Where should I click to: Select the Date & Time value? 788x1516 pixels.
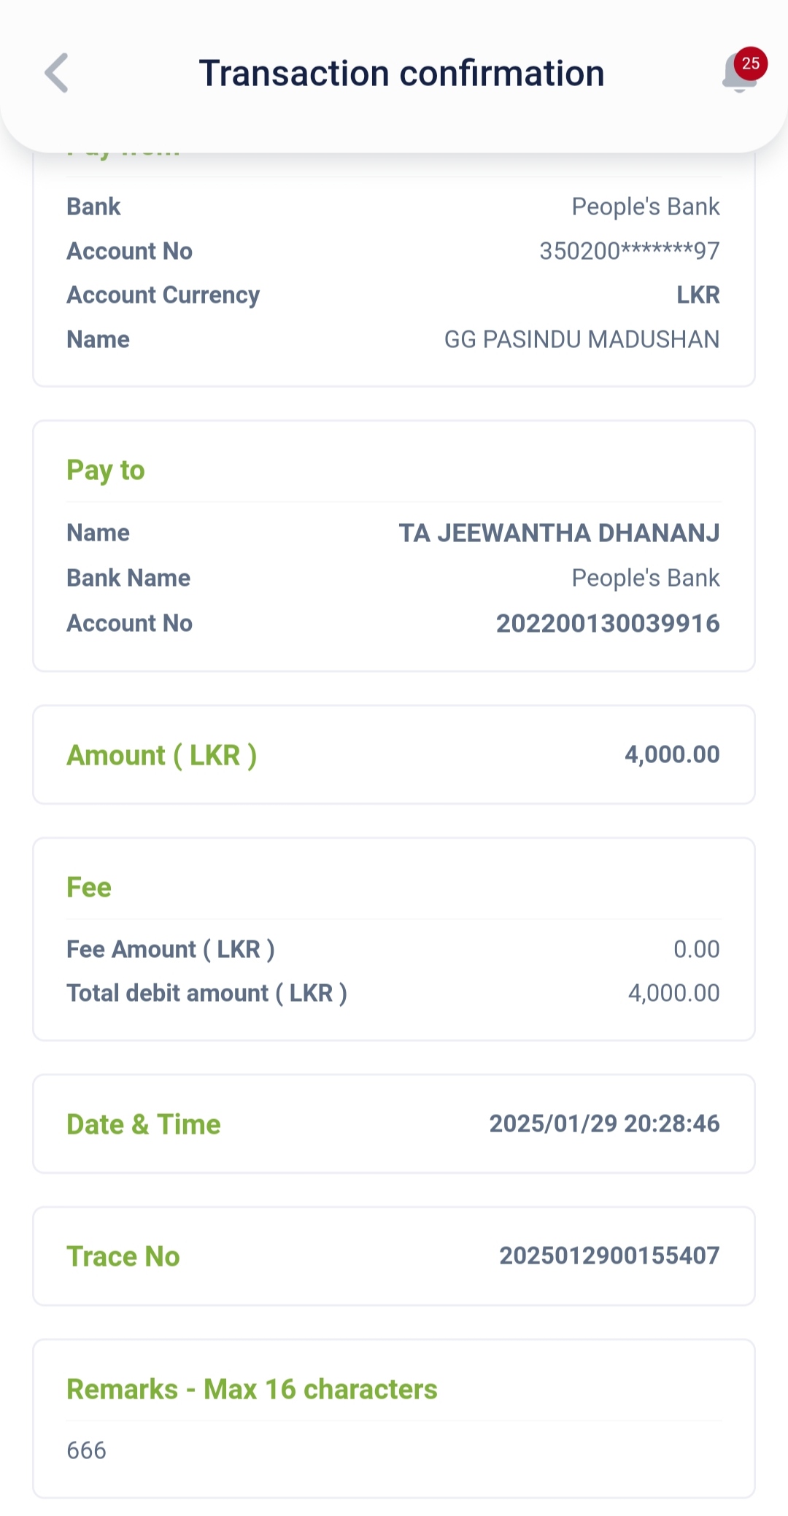pyautogui.click(x=604, y=1124)
